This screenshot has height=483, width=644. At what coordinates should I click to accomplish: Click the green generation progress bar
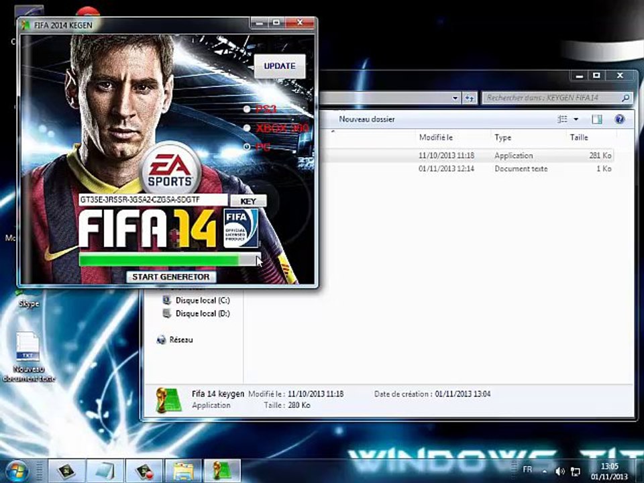pyautogui.click(x=169, y=260)
